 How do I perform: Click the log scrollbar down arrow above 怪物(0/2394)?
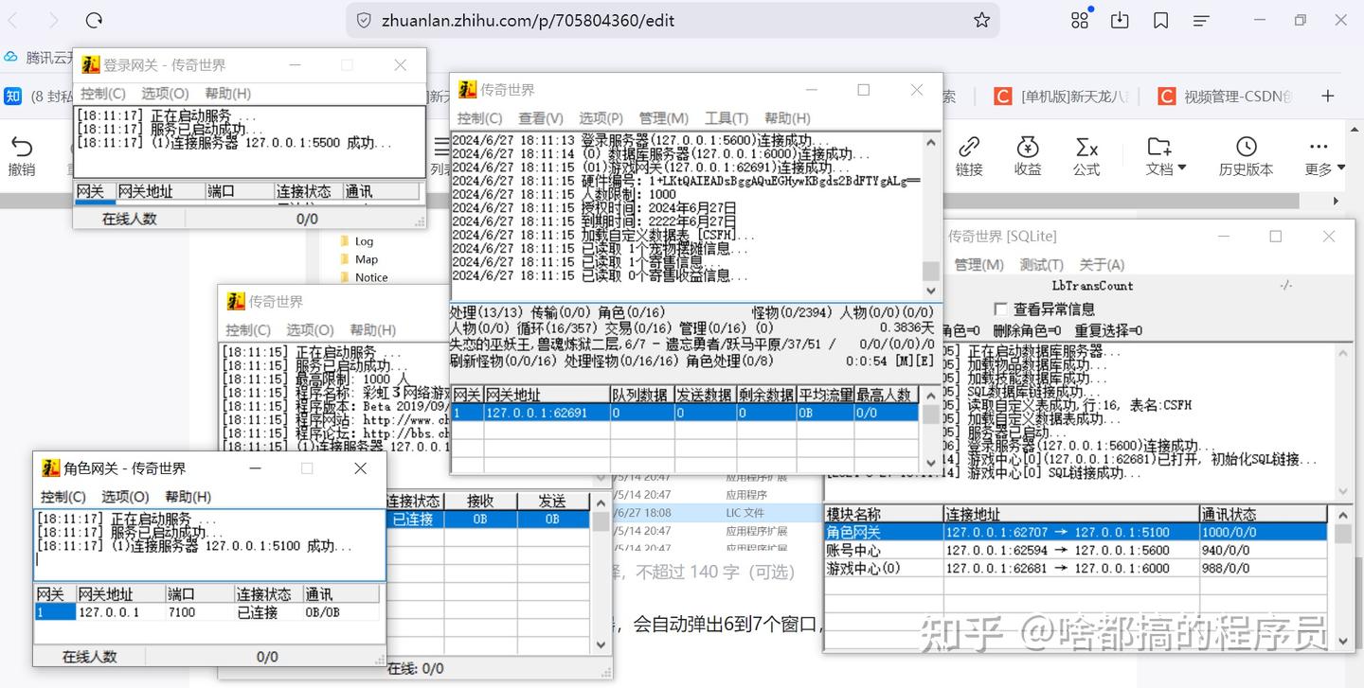click(x=930, y=291)
